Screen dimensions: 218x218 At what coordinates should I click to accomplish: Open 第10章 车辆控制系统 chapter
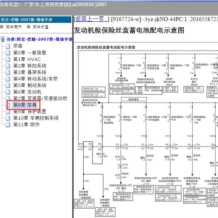click(36, 118)
